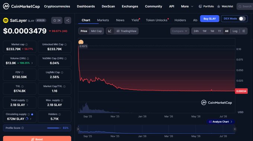
Task: Expand Total supply details arrow
Action: pyautogui.click(x=28, y=105)
